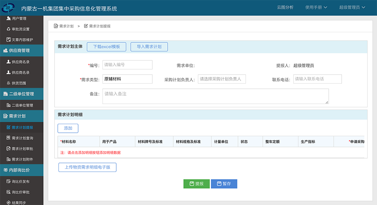Go to 需求计划查询 page
This screenshot has width=377, height=205.
click(22, 138)
